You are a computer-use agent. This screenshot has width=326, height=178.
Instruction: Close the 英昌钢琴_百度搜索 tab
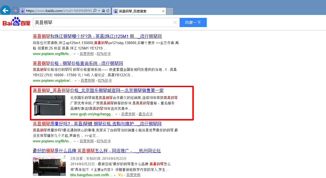click(163, 11)
